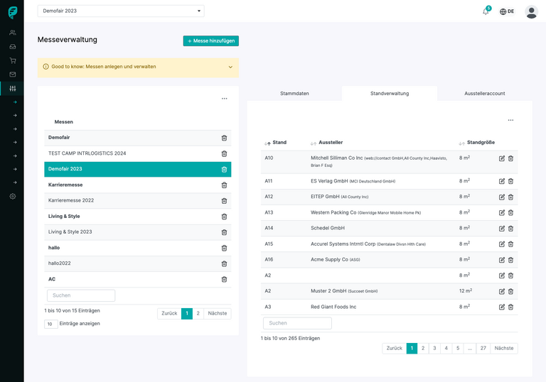Delete the Karrieremesse 2022 fair
The image size is (546, 382).
[x=224, y=200]
